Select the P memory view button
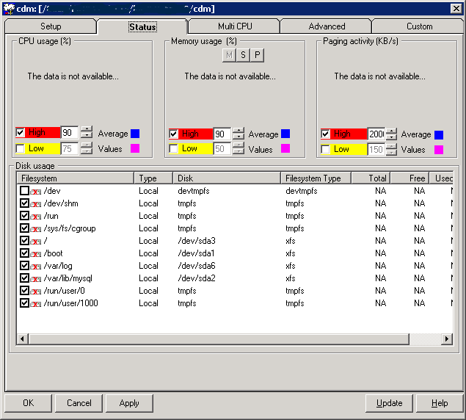This screenshot has width=466, height=420. coord(257,56)
